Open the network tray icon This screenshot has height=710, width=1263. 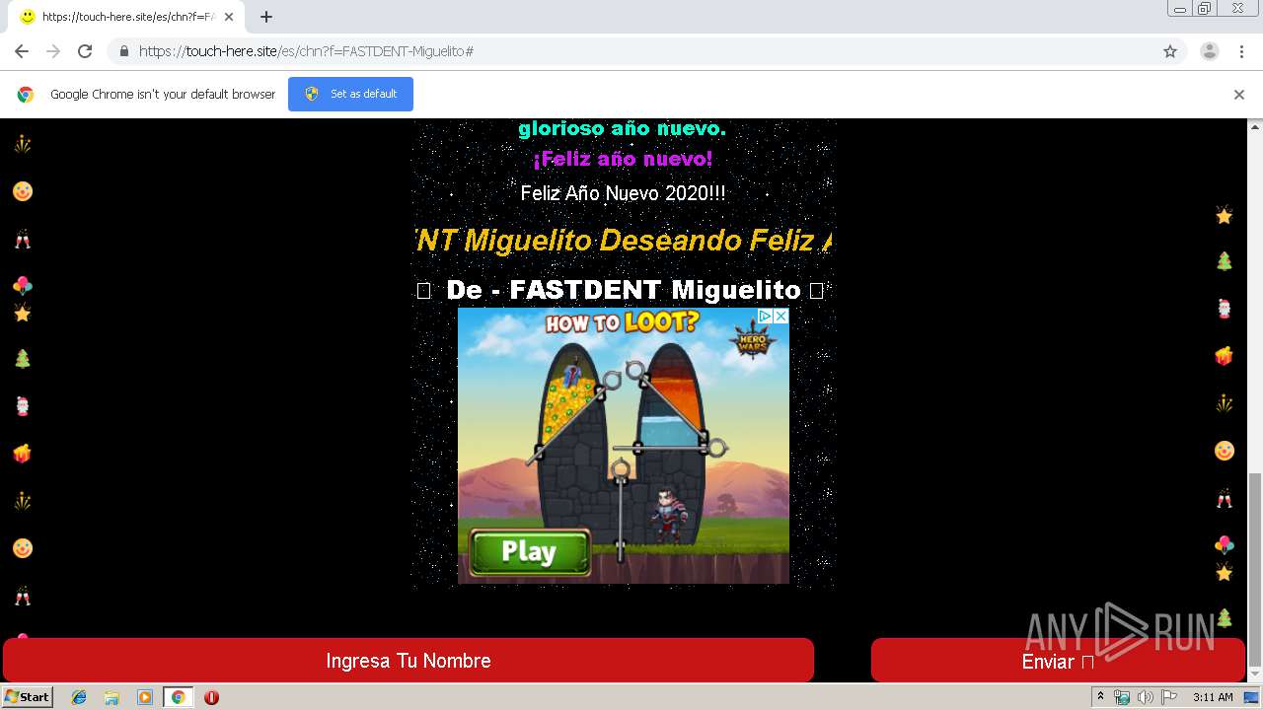(1122, 697)
